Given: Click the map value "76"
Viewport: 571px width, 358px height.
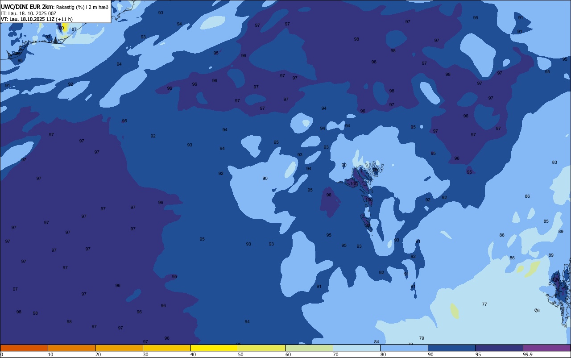Looking at the screenshot, I should [x=537, y=311].
